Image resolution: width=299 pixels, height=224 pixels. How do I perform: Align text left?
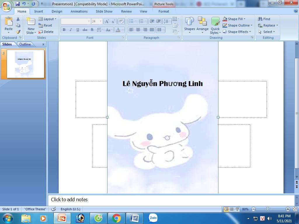[131, 29]
